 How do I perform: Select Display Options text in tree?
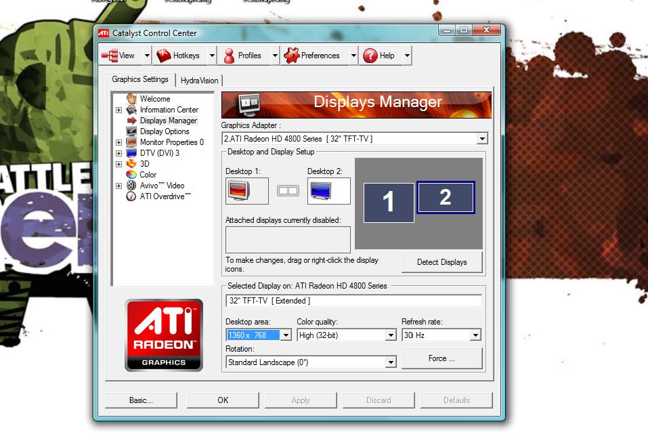(x=165, y=131)
